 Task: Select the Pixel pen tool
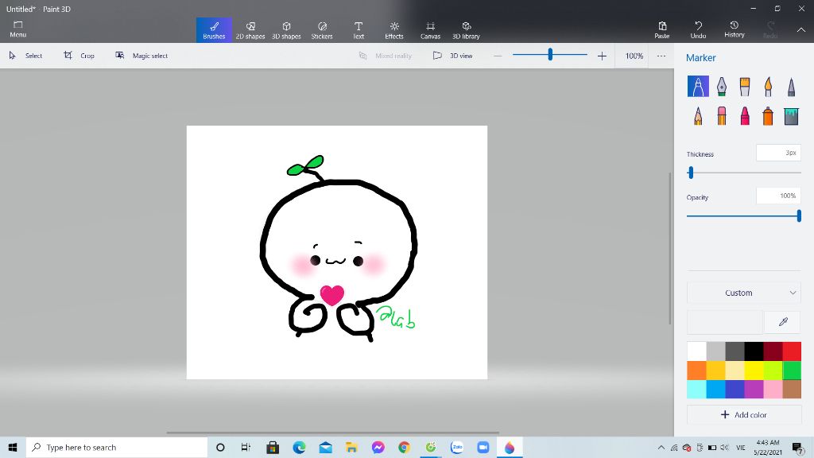coord(791,86)
